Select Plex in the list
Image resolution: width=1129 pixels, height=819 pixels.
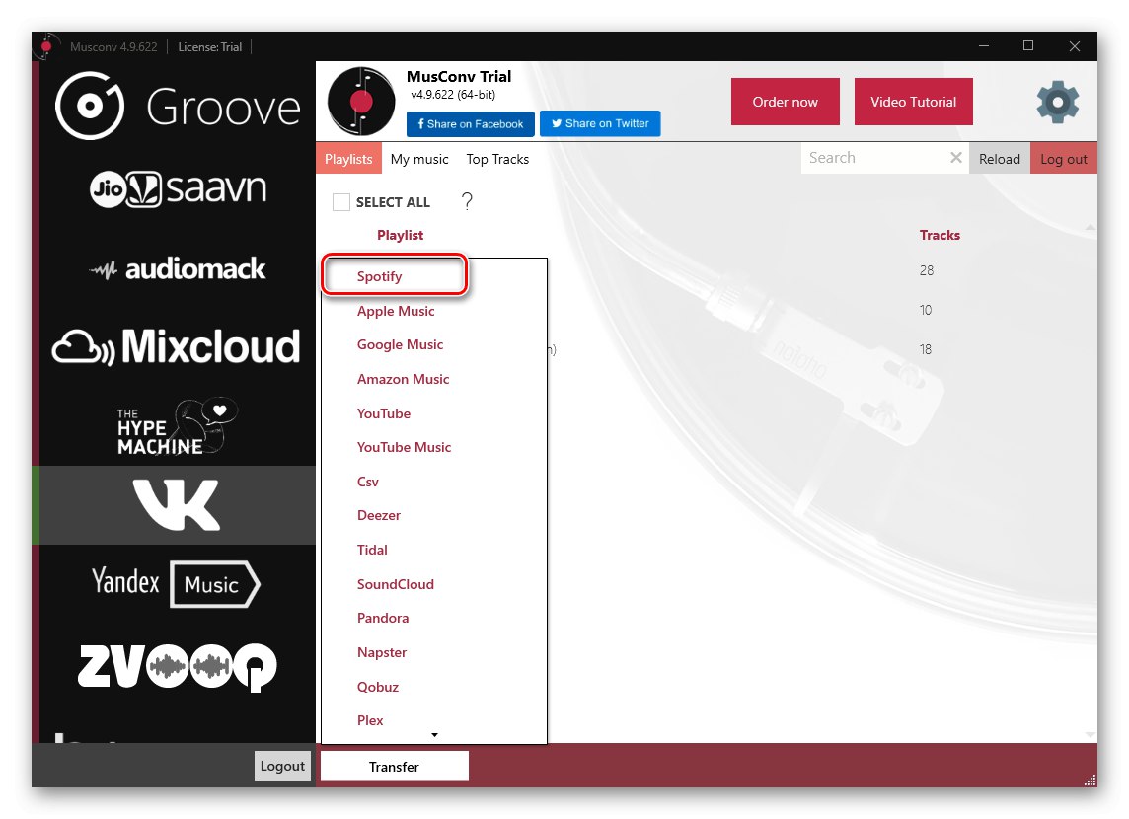[370, 720]
